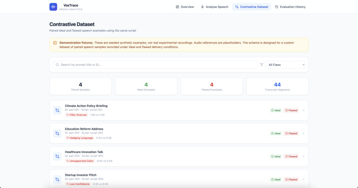Click 'ID: pair-002 · Script: script-002' text
This screenshot has width=358, height=188.
tap(84, 133)
